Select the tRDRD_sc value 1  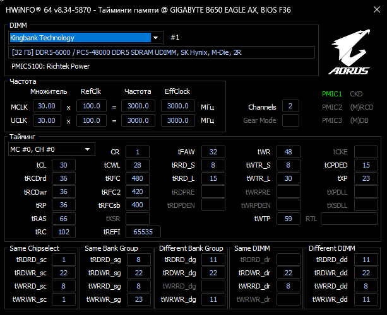tap(64, 260)
